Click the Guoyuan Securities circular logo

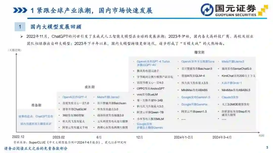pos(207,10)
